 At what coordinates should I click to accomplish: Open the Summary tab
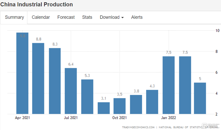pos(14,17)
